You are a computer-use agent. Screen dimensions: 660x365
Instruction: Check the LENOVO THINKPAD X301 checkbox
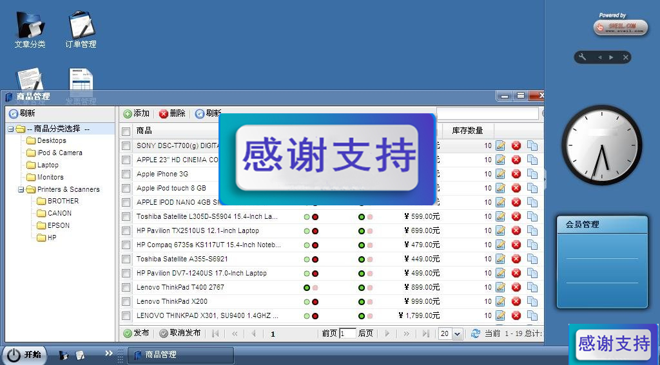click(126, 316)
